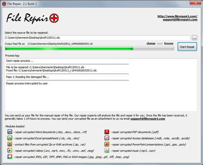Click 'repair corrupted Access databases' text
Screen dimensions: 203x165
click(x=150, y=138)
